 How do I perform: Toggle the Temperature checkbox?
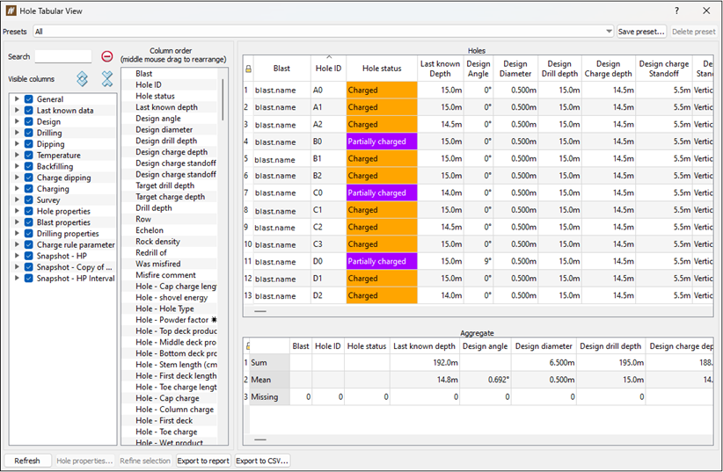29,156
